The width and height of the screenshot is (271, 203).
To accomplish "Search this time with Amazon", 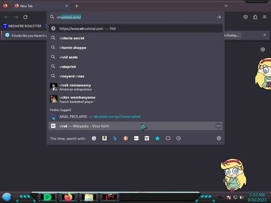I will click(x=104, y=138).
